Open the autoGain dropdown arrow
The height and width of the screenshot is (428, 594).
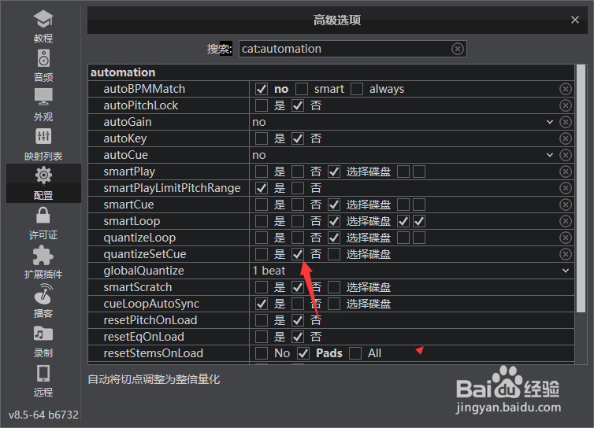[x=550, y=122]
